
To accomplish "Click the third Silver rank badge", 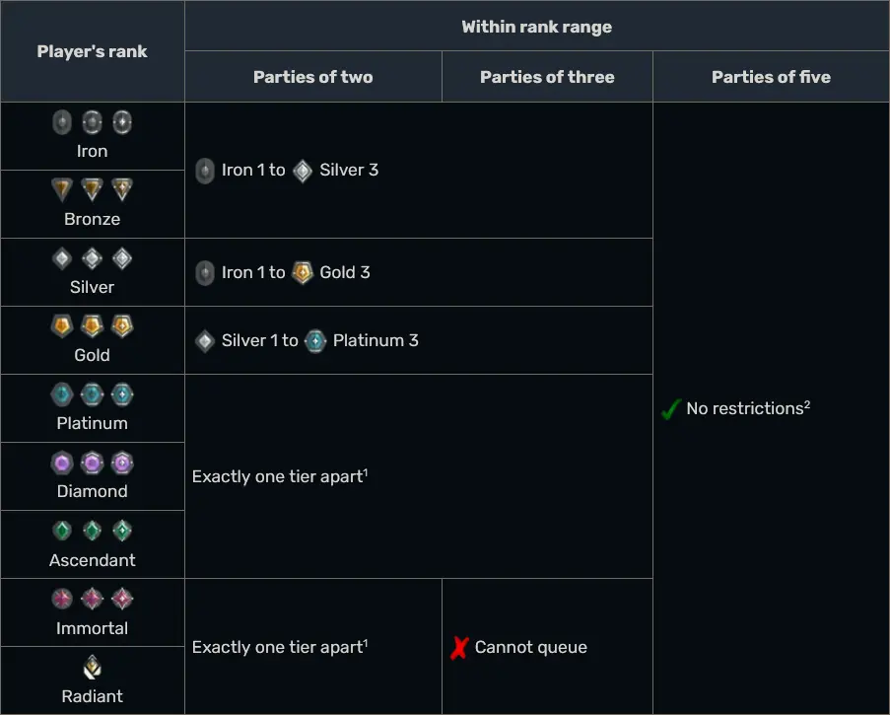I will (122, 258).
